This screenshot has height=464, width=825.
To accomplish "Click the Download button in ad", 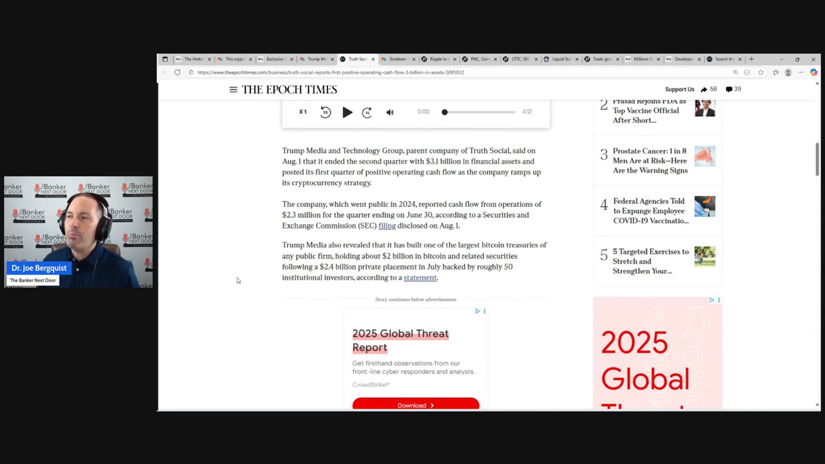I will click(416, 405).
